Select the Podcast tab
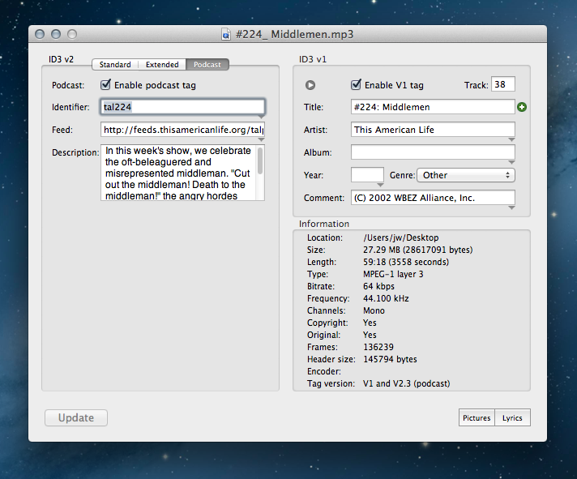Screen dimensions: 577x479 pyautogui.click(x=207, y=64)
